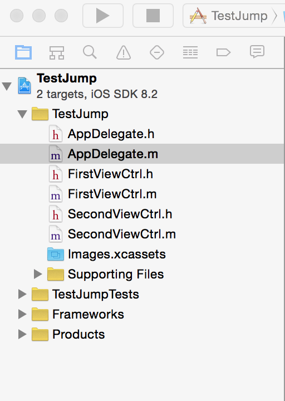Show the Debug navigator
This screenshot has height=401, width=285.
(x=190, y=52)
